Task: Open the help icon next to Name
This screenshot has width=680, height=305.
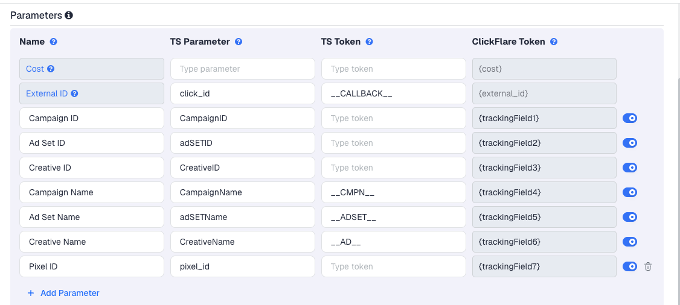Action: (54, 42)
